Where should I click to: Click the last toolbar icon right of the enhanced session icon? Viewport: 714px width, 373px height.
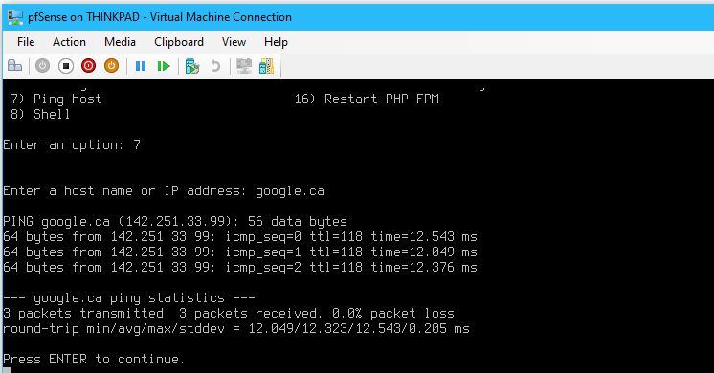[266, 66]
